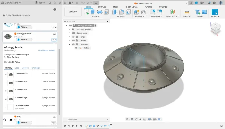This screenshot has height=129, width=225.
Task: Click the Select tool icon
Action: (x=214, y=12)
